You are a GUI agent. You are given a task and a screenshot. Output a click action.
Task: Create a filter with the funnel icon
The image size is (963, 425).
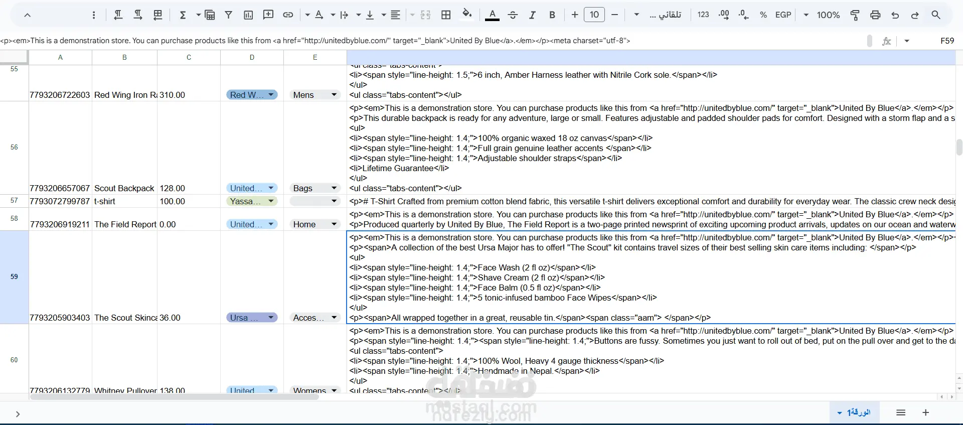coord(229,15)
